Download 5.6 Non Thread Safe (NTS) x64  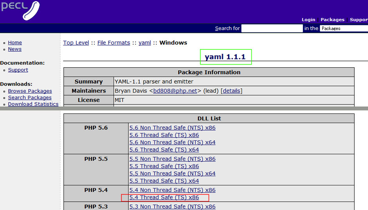(x=173, y=142)
